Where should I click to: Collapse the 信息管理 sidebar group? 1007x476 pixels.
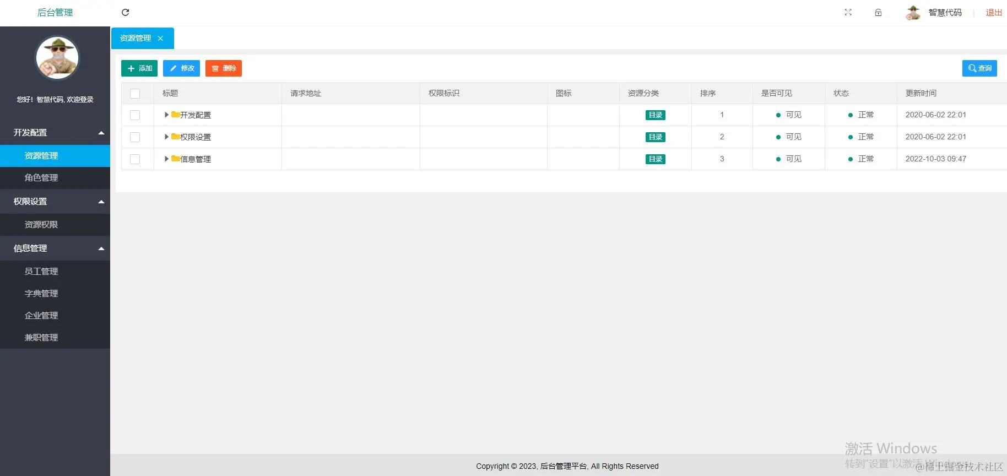(55, 248)
